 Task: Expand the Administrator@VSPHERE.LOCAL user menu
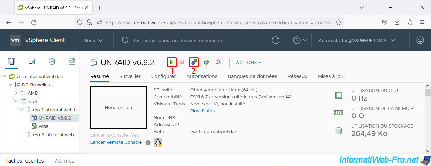coord(357,40)
